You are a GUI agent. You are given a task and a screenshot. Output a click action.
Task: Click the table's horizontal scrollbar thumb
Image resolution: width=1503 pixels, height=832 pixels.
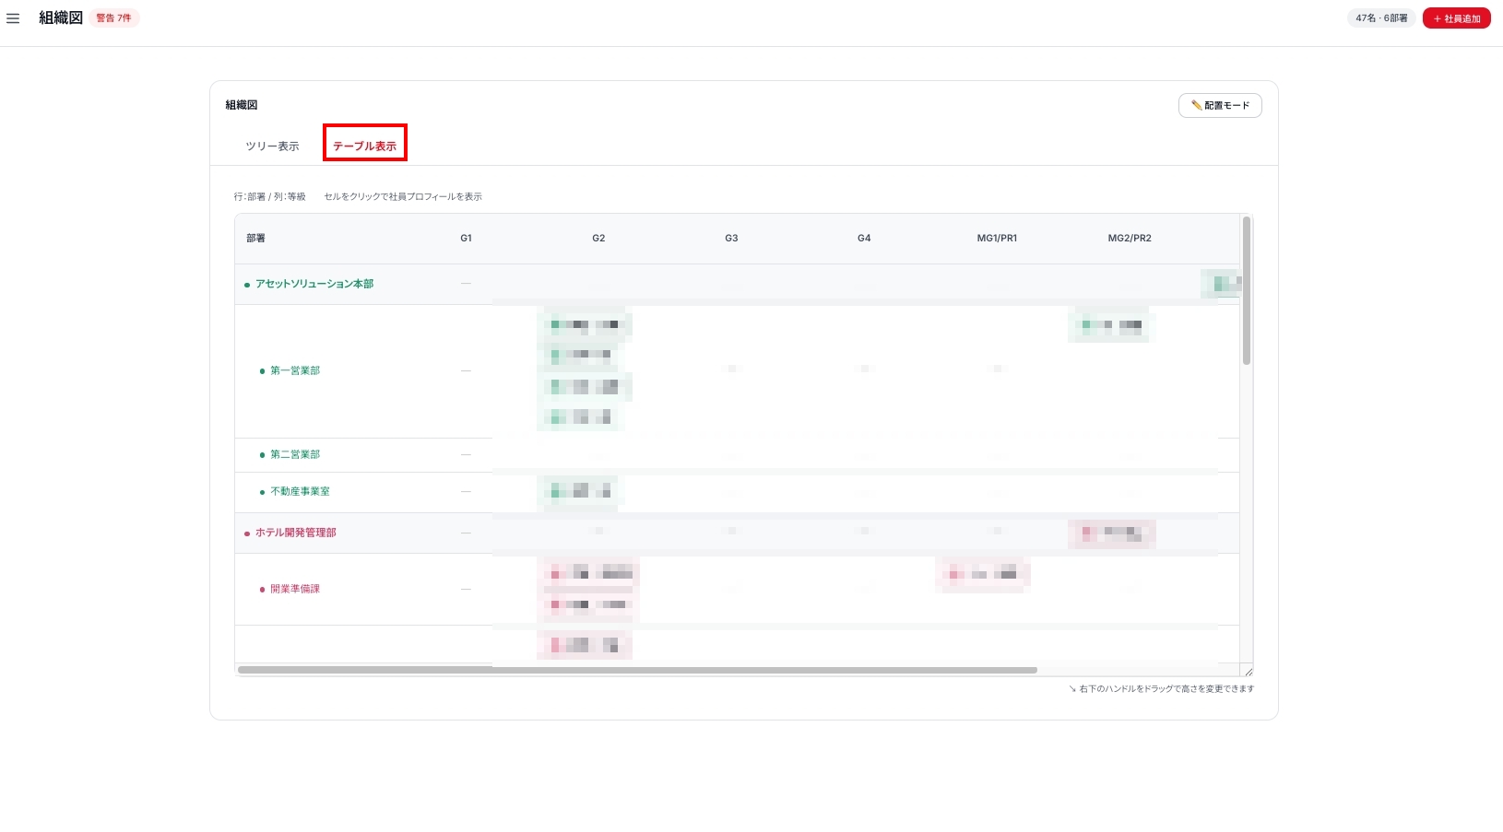tap(637, 670)
